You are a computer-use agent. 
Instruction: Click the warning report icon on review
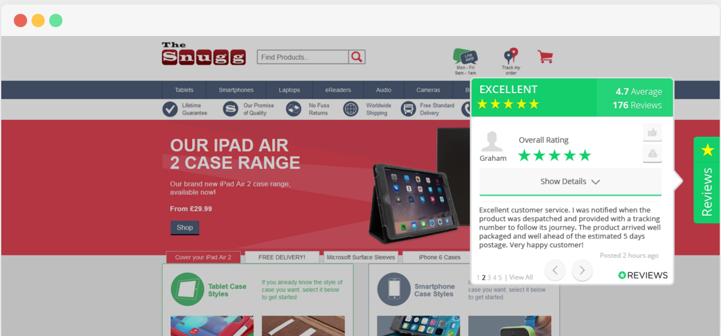tap(652, 154)
